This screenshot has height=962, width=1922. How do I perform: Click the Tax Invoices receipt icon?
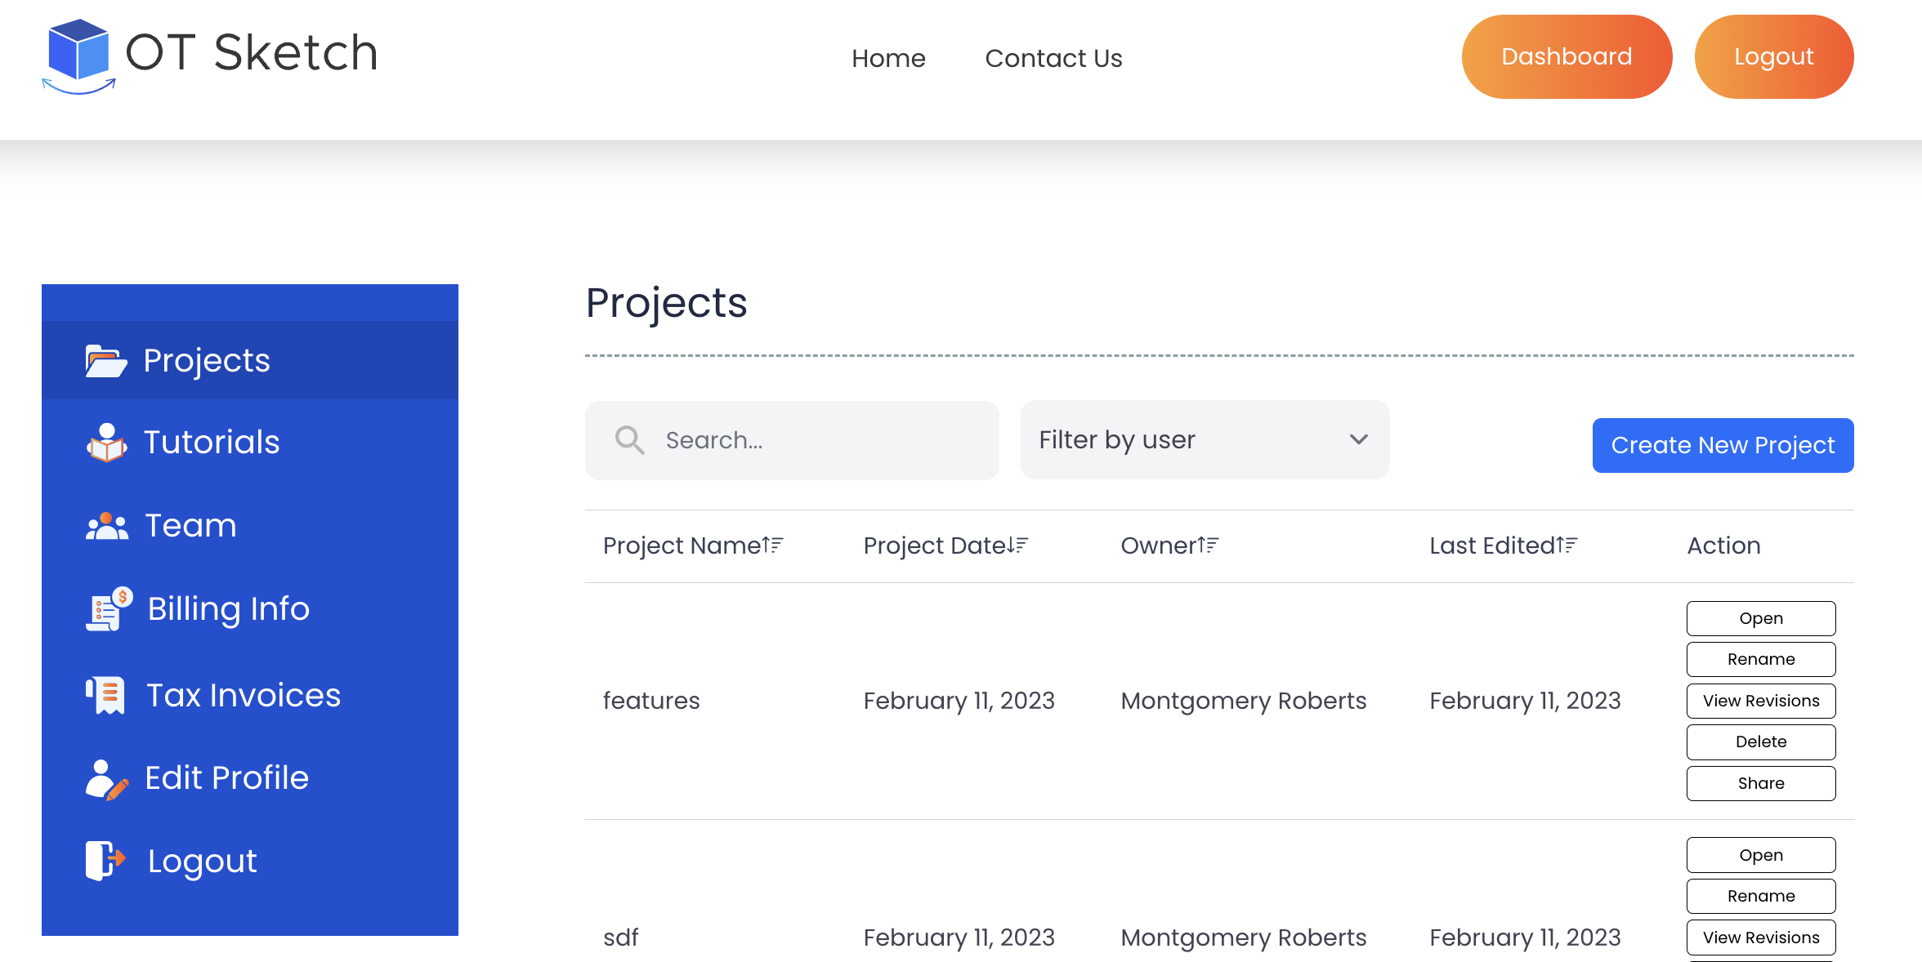[106, 696]
